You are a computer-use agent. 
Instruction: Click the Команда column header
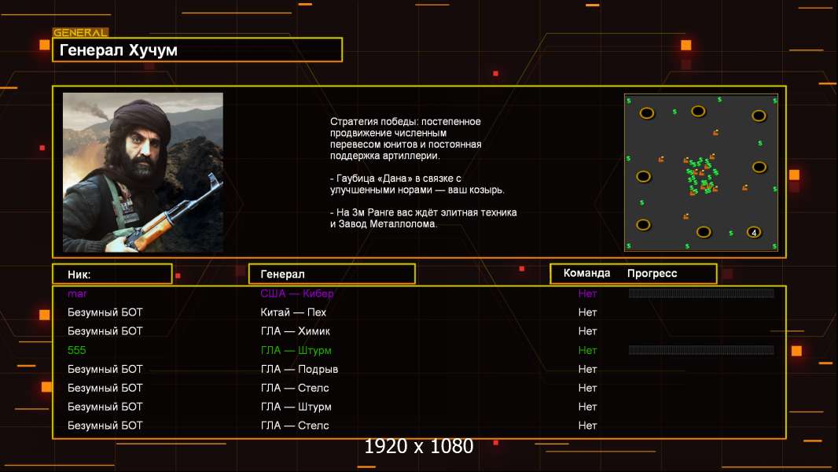[586, 273]
